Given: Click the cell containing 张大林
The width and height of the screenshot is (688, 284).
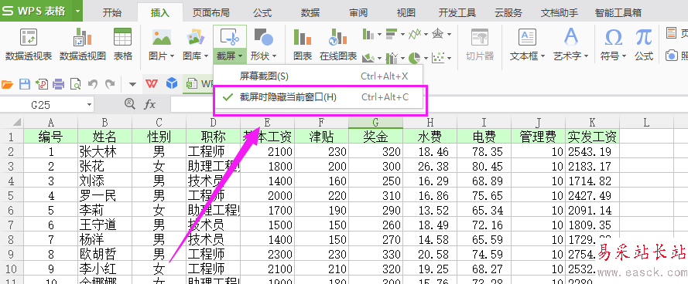Looking at the screenshot, I should tap(104, 152).
